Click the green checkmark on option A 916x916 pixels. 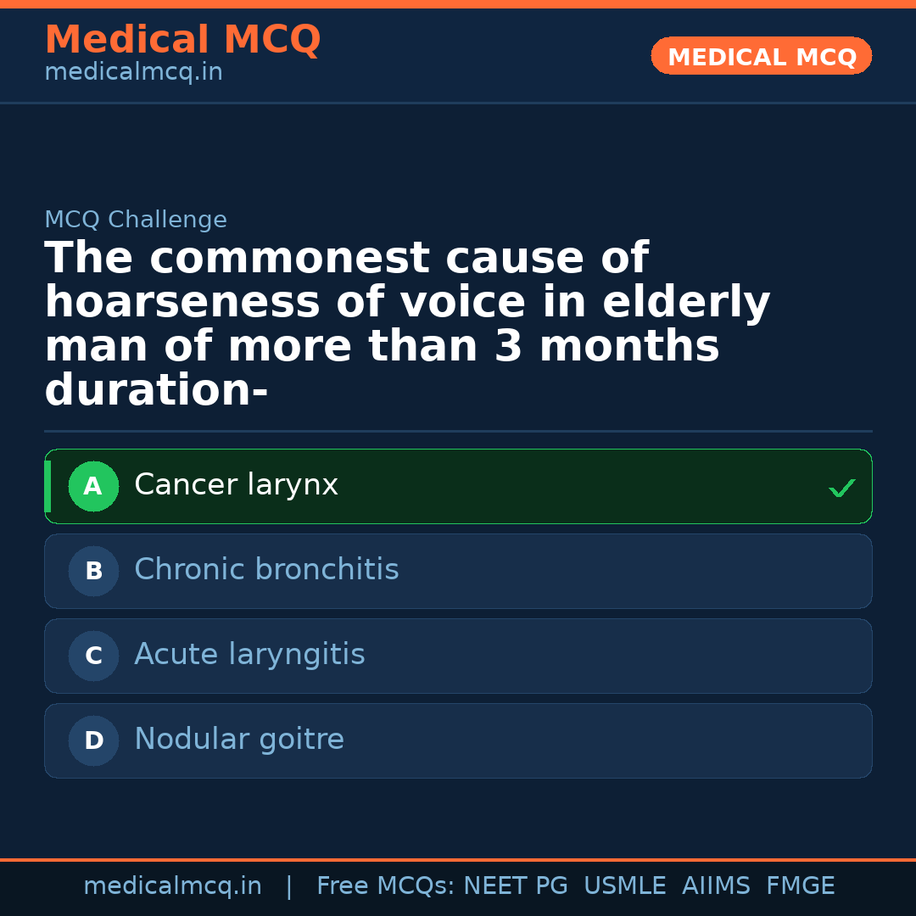coord(841,488)
